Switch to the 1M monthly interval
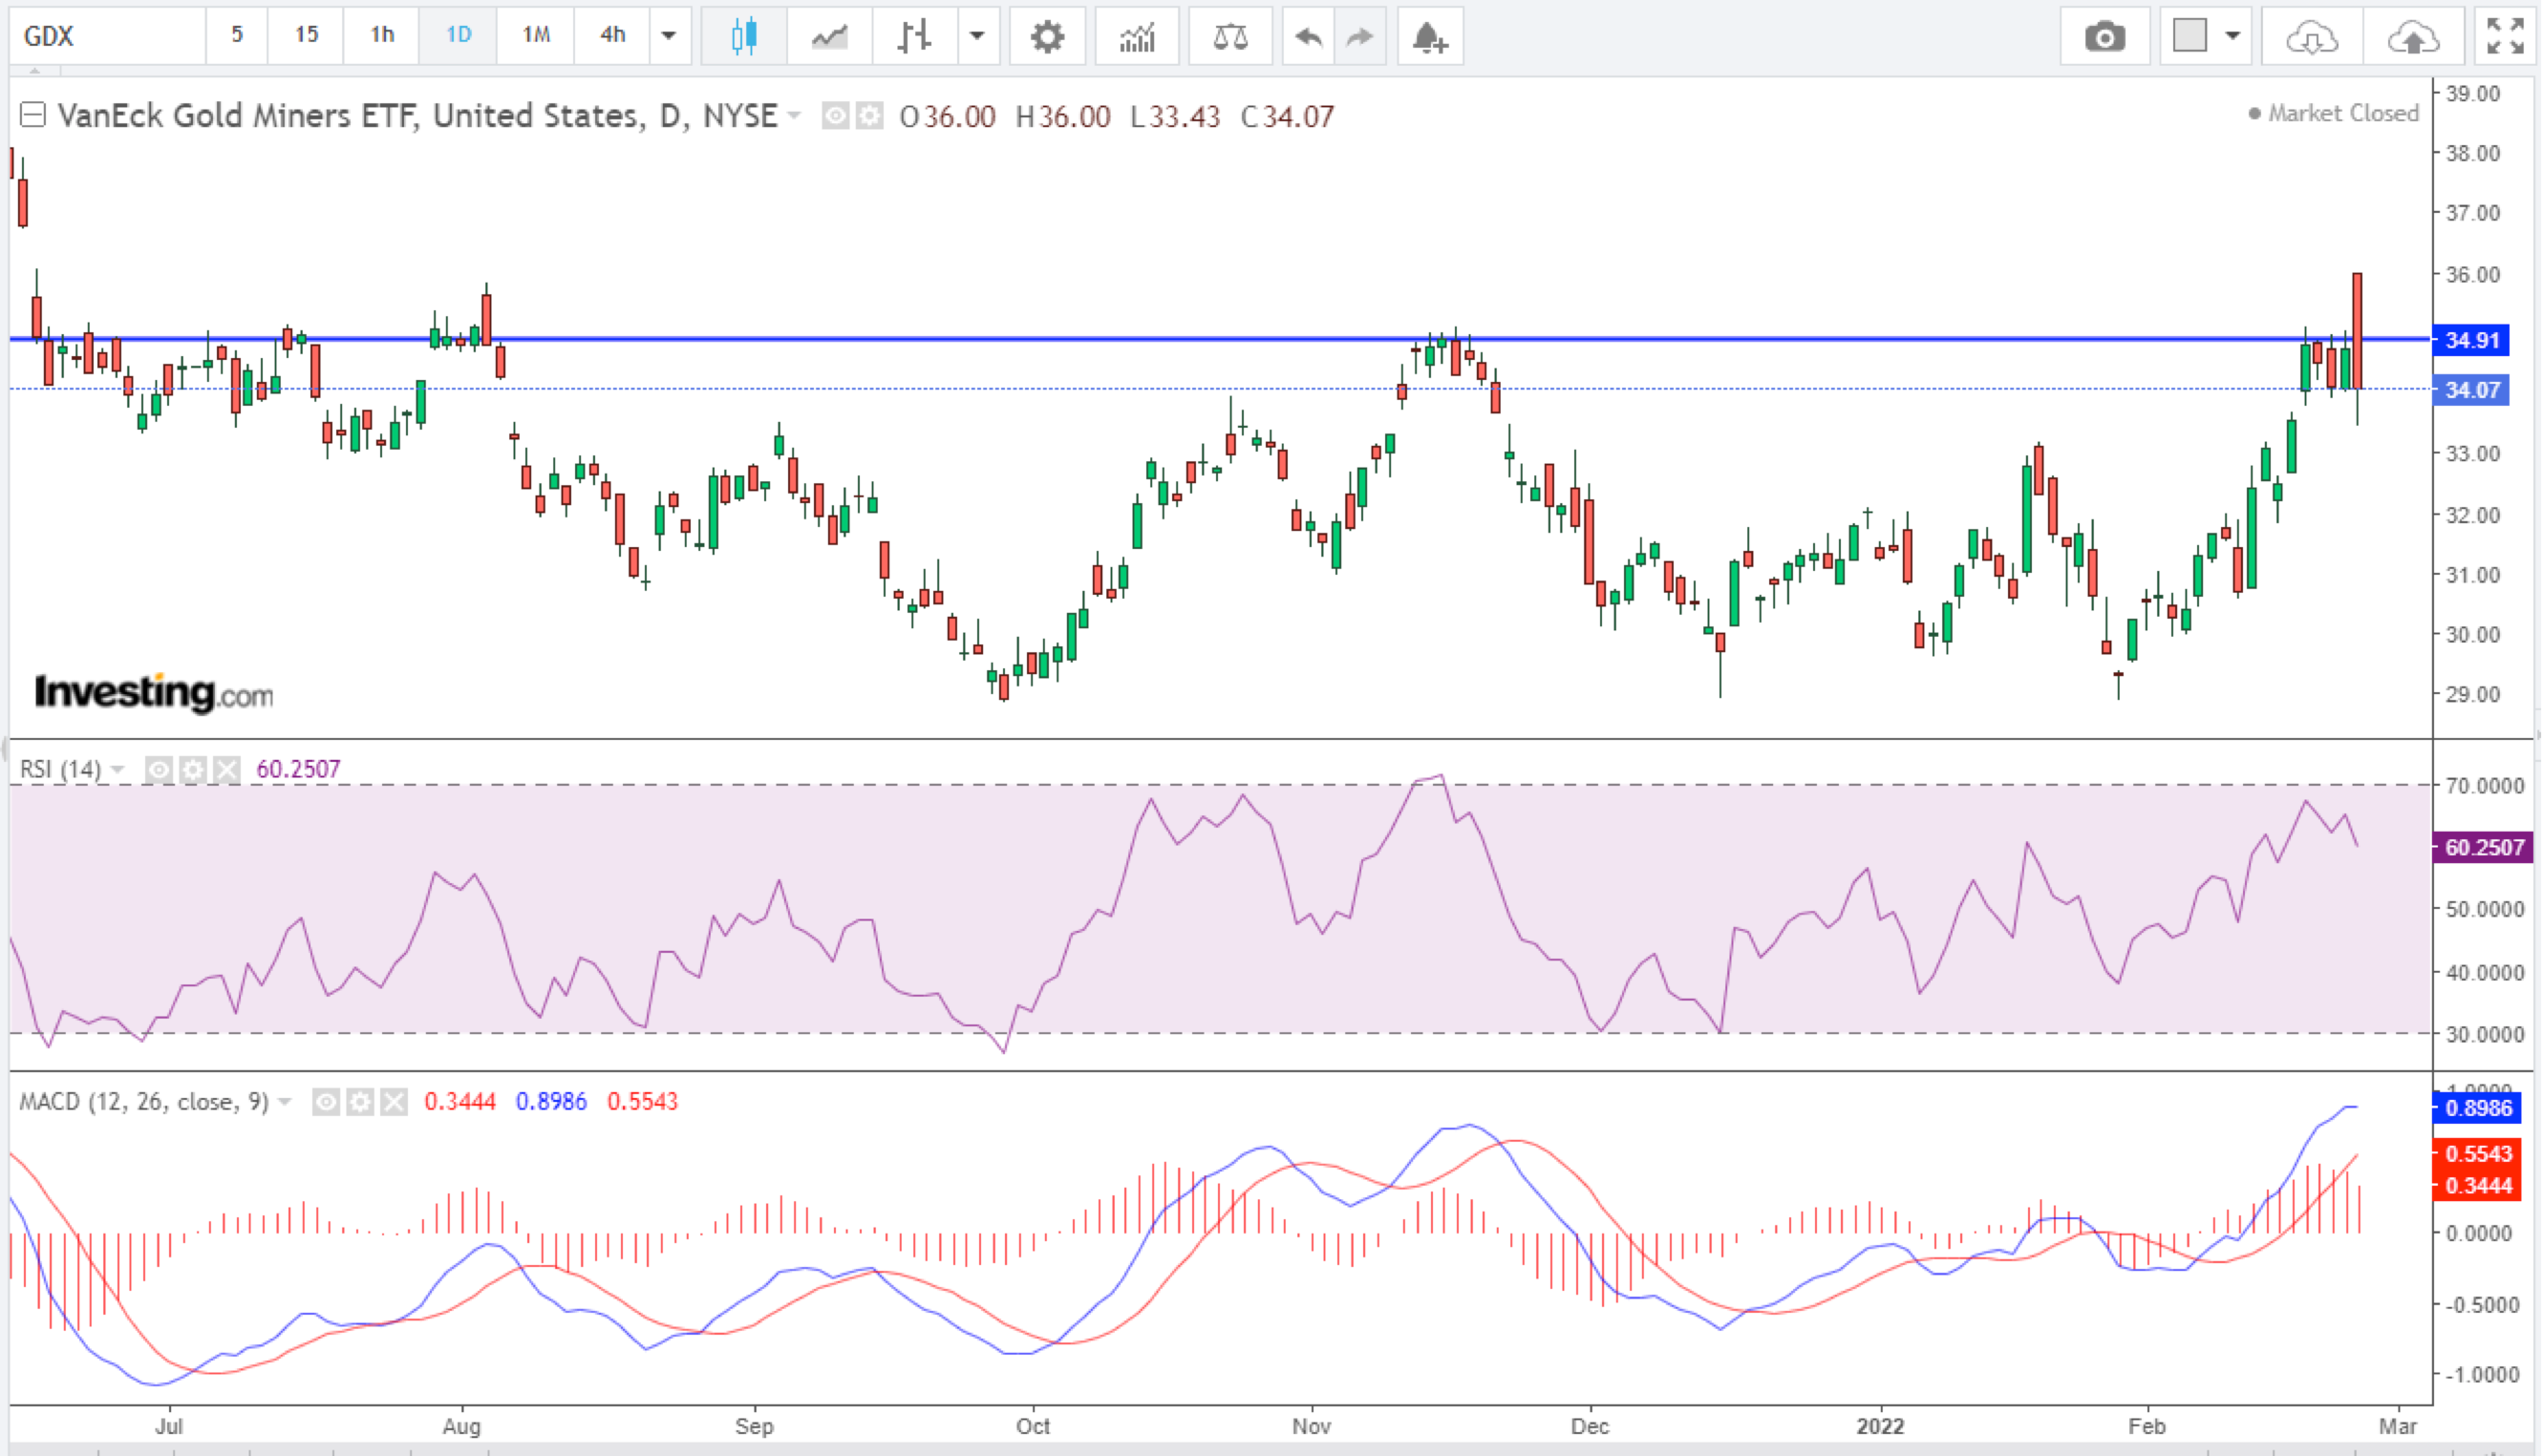 click(x=536, y=36)
